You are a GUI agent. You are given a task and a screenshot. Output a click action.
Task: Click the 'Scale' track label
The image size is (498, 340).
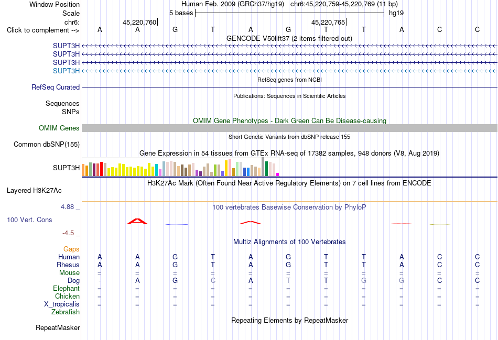click(x=71, y=13)
